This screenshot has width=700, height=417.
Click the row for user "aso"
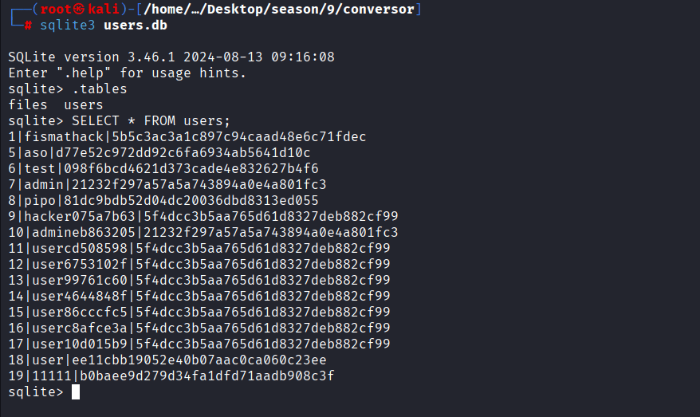(159, 152)
